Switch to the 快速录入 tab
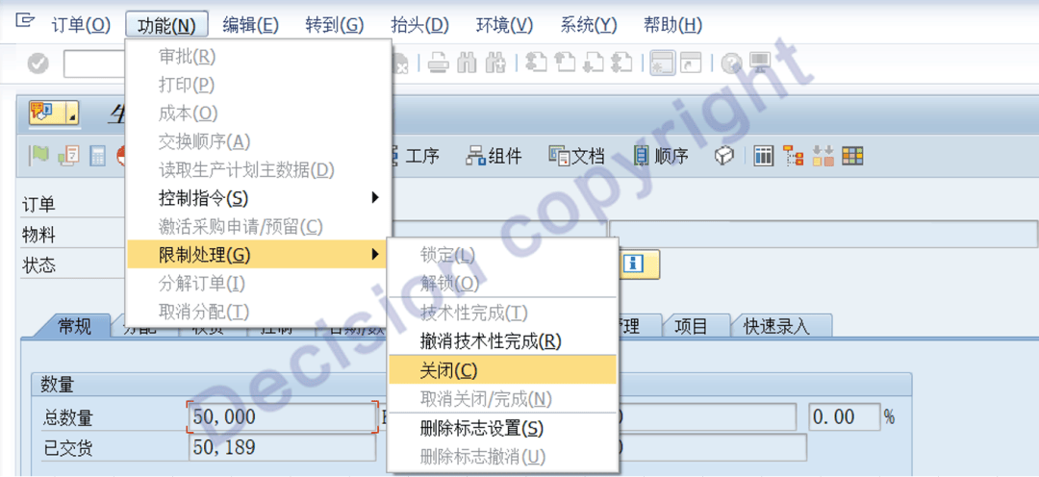This screenshot has width=1039, height=477. (775, 326)
